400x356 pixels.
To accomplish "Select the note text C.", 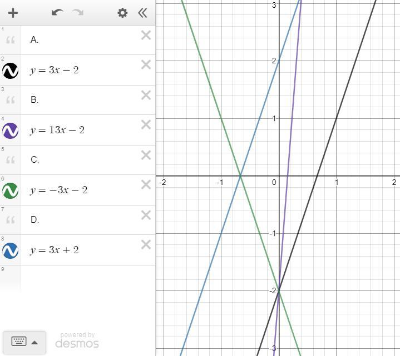I will coord(34,159).
